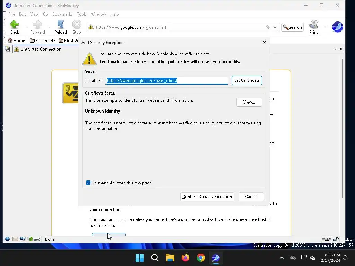The height and width of the screenshot is (266, 355).
Task: Reload the page with Reload icon
Action: pos(60,25)
